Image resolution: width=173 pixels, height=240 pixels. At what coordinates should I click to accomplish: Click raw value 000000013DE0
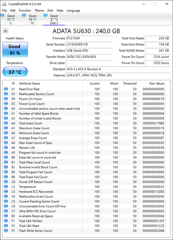point(153,191)
